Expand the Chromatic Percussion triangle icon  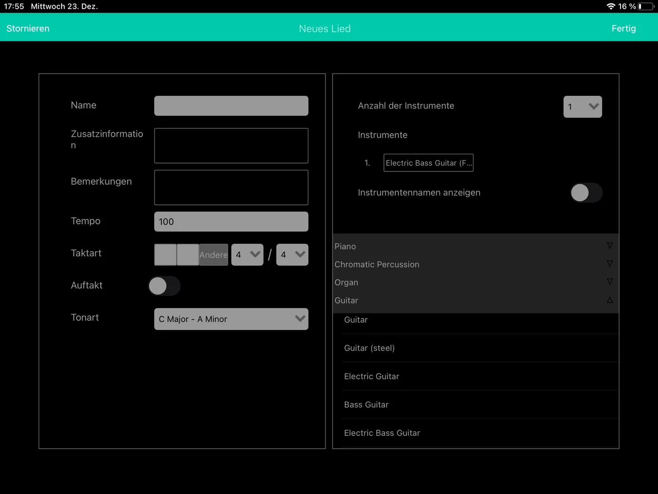[610, 264]
